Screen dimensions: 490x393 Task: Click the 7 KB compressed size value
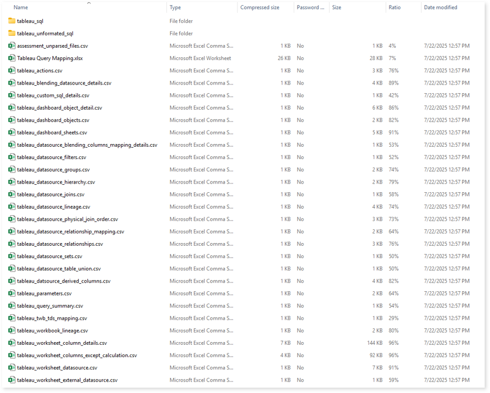[x=285, y=343]
